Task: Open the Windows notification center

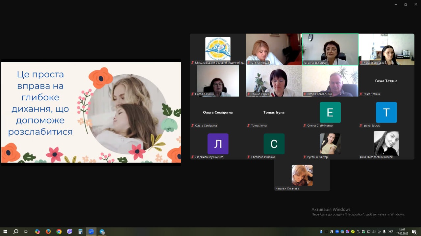Action: pos(414,232)
